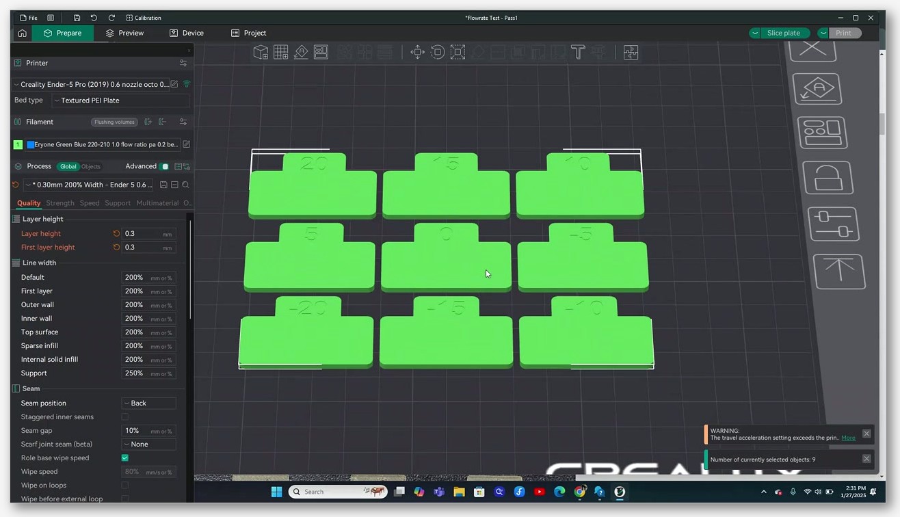900x517 pixels.
Task: Open the Strength settings tab
Action: 60,203
